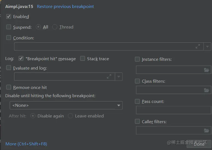This screenshot has width=212, height=150.
Task: Check the Suspend checkbox
Action: 8,27
